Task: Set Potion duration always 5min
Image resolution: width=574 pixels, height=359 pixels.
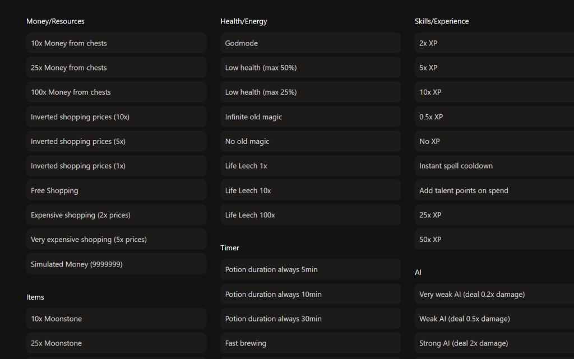Action: [311, 269]
